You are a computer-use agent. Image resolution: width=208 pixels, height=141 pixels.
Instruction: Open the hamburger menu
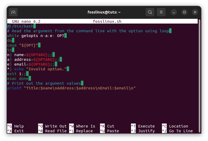(x=161, y=12)
